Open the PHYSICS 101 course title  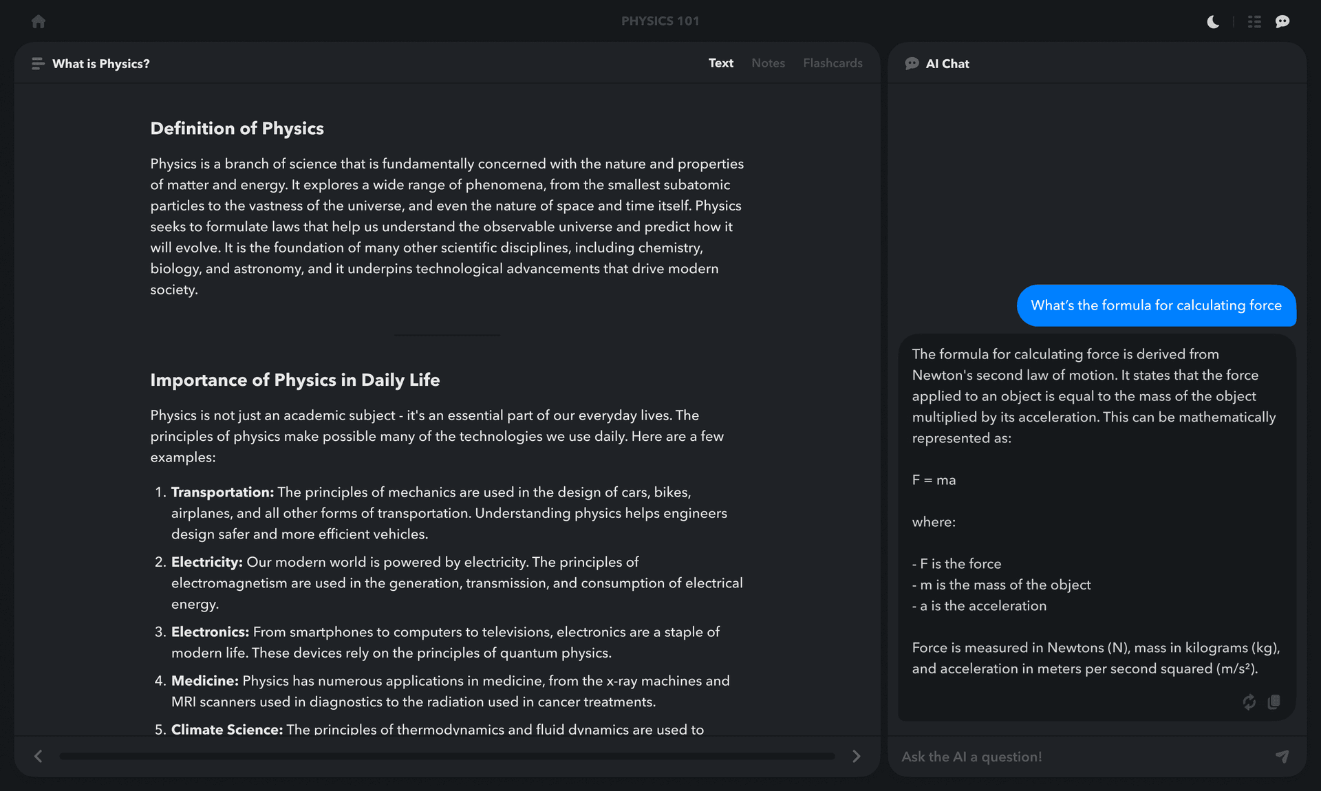pos(660,21)
